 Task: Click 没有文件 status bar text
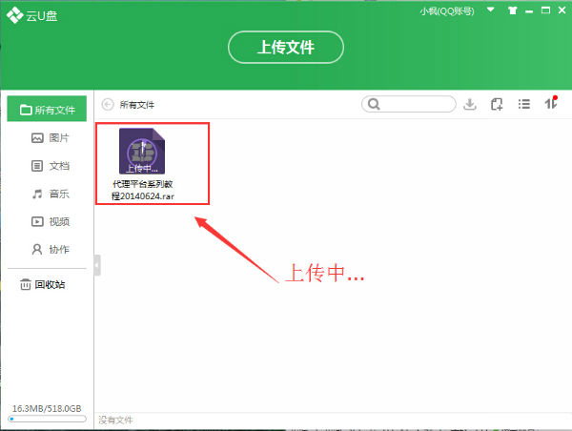(x=115, y=421)
